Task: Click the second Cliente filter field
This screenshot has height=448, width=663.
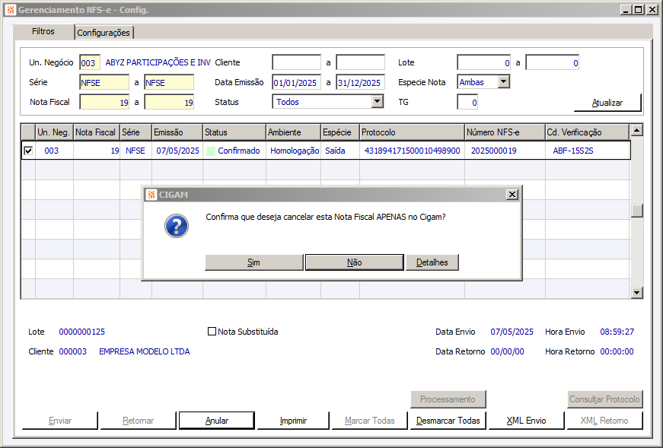Action: (x=361, y=62)
